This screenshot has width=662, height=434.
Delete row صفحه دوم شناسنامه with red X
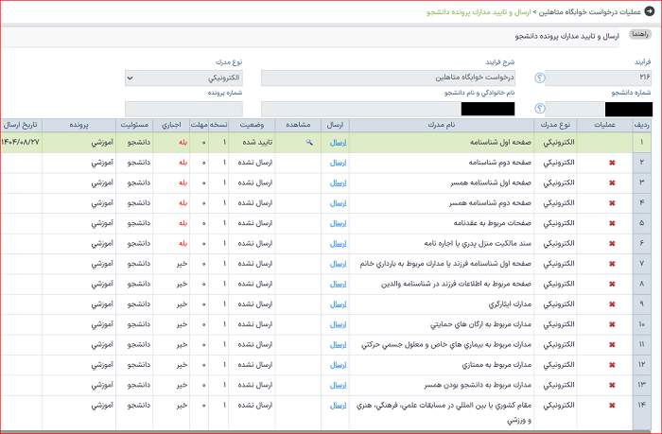point(612,163)
